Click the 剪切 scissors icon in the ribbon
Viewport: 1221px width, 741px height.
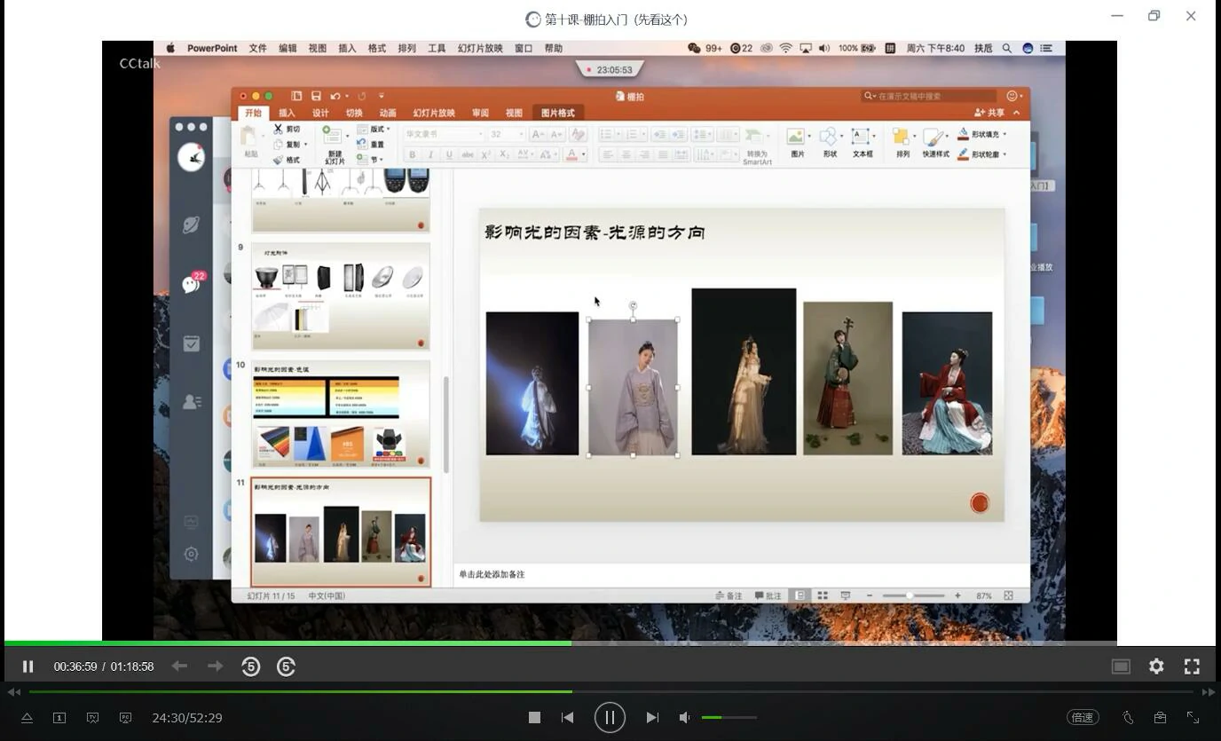point(278,129)
